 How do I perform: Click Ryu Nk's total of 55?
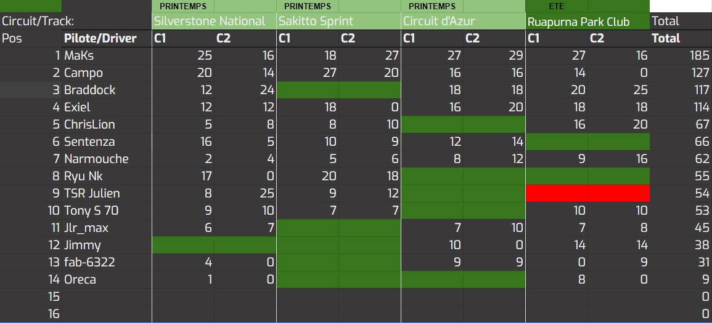coord(702,176)
